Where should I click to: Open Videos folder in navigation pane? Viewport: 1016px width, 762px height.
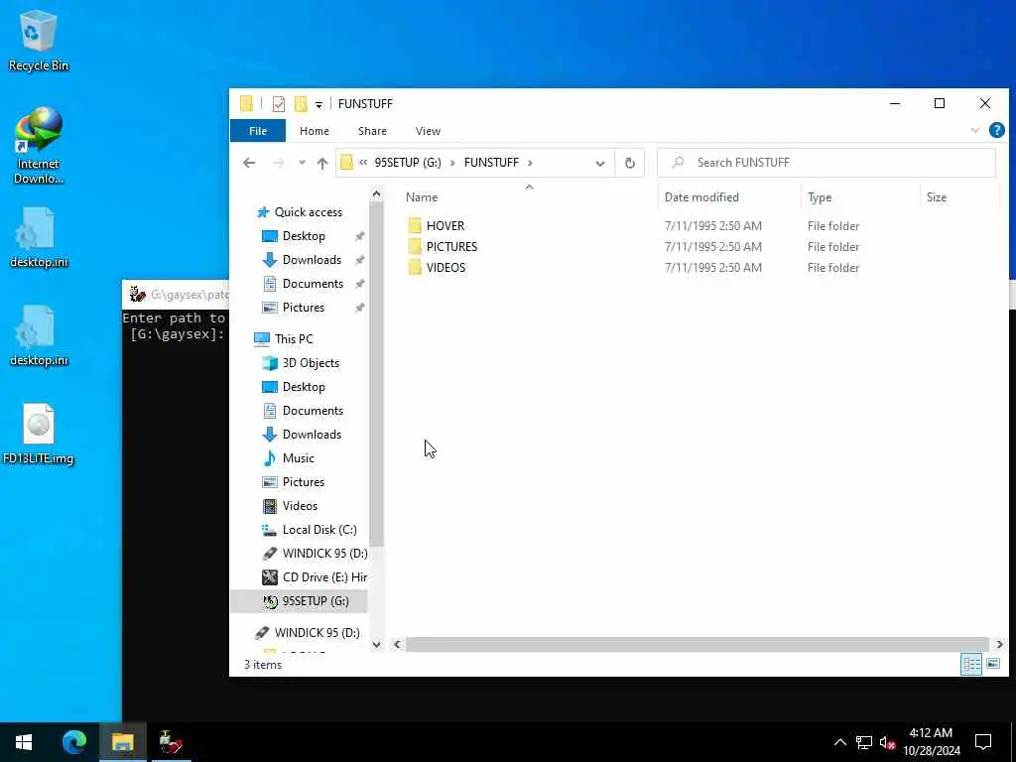[x=300, y=506]
